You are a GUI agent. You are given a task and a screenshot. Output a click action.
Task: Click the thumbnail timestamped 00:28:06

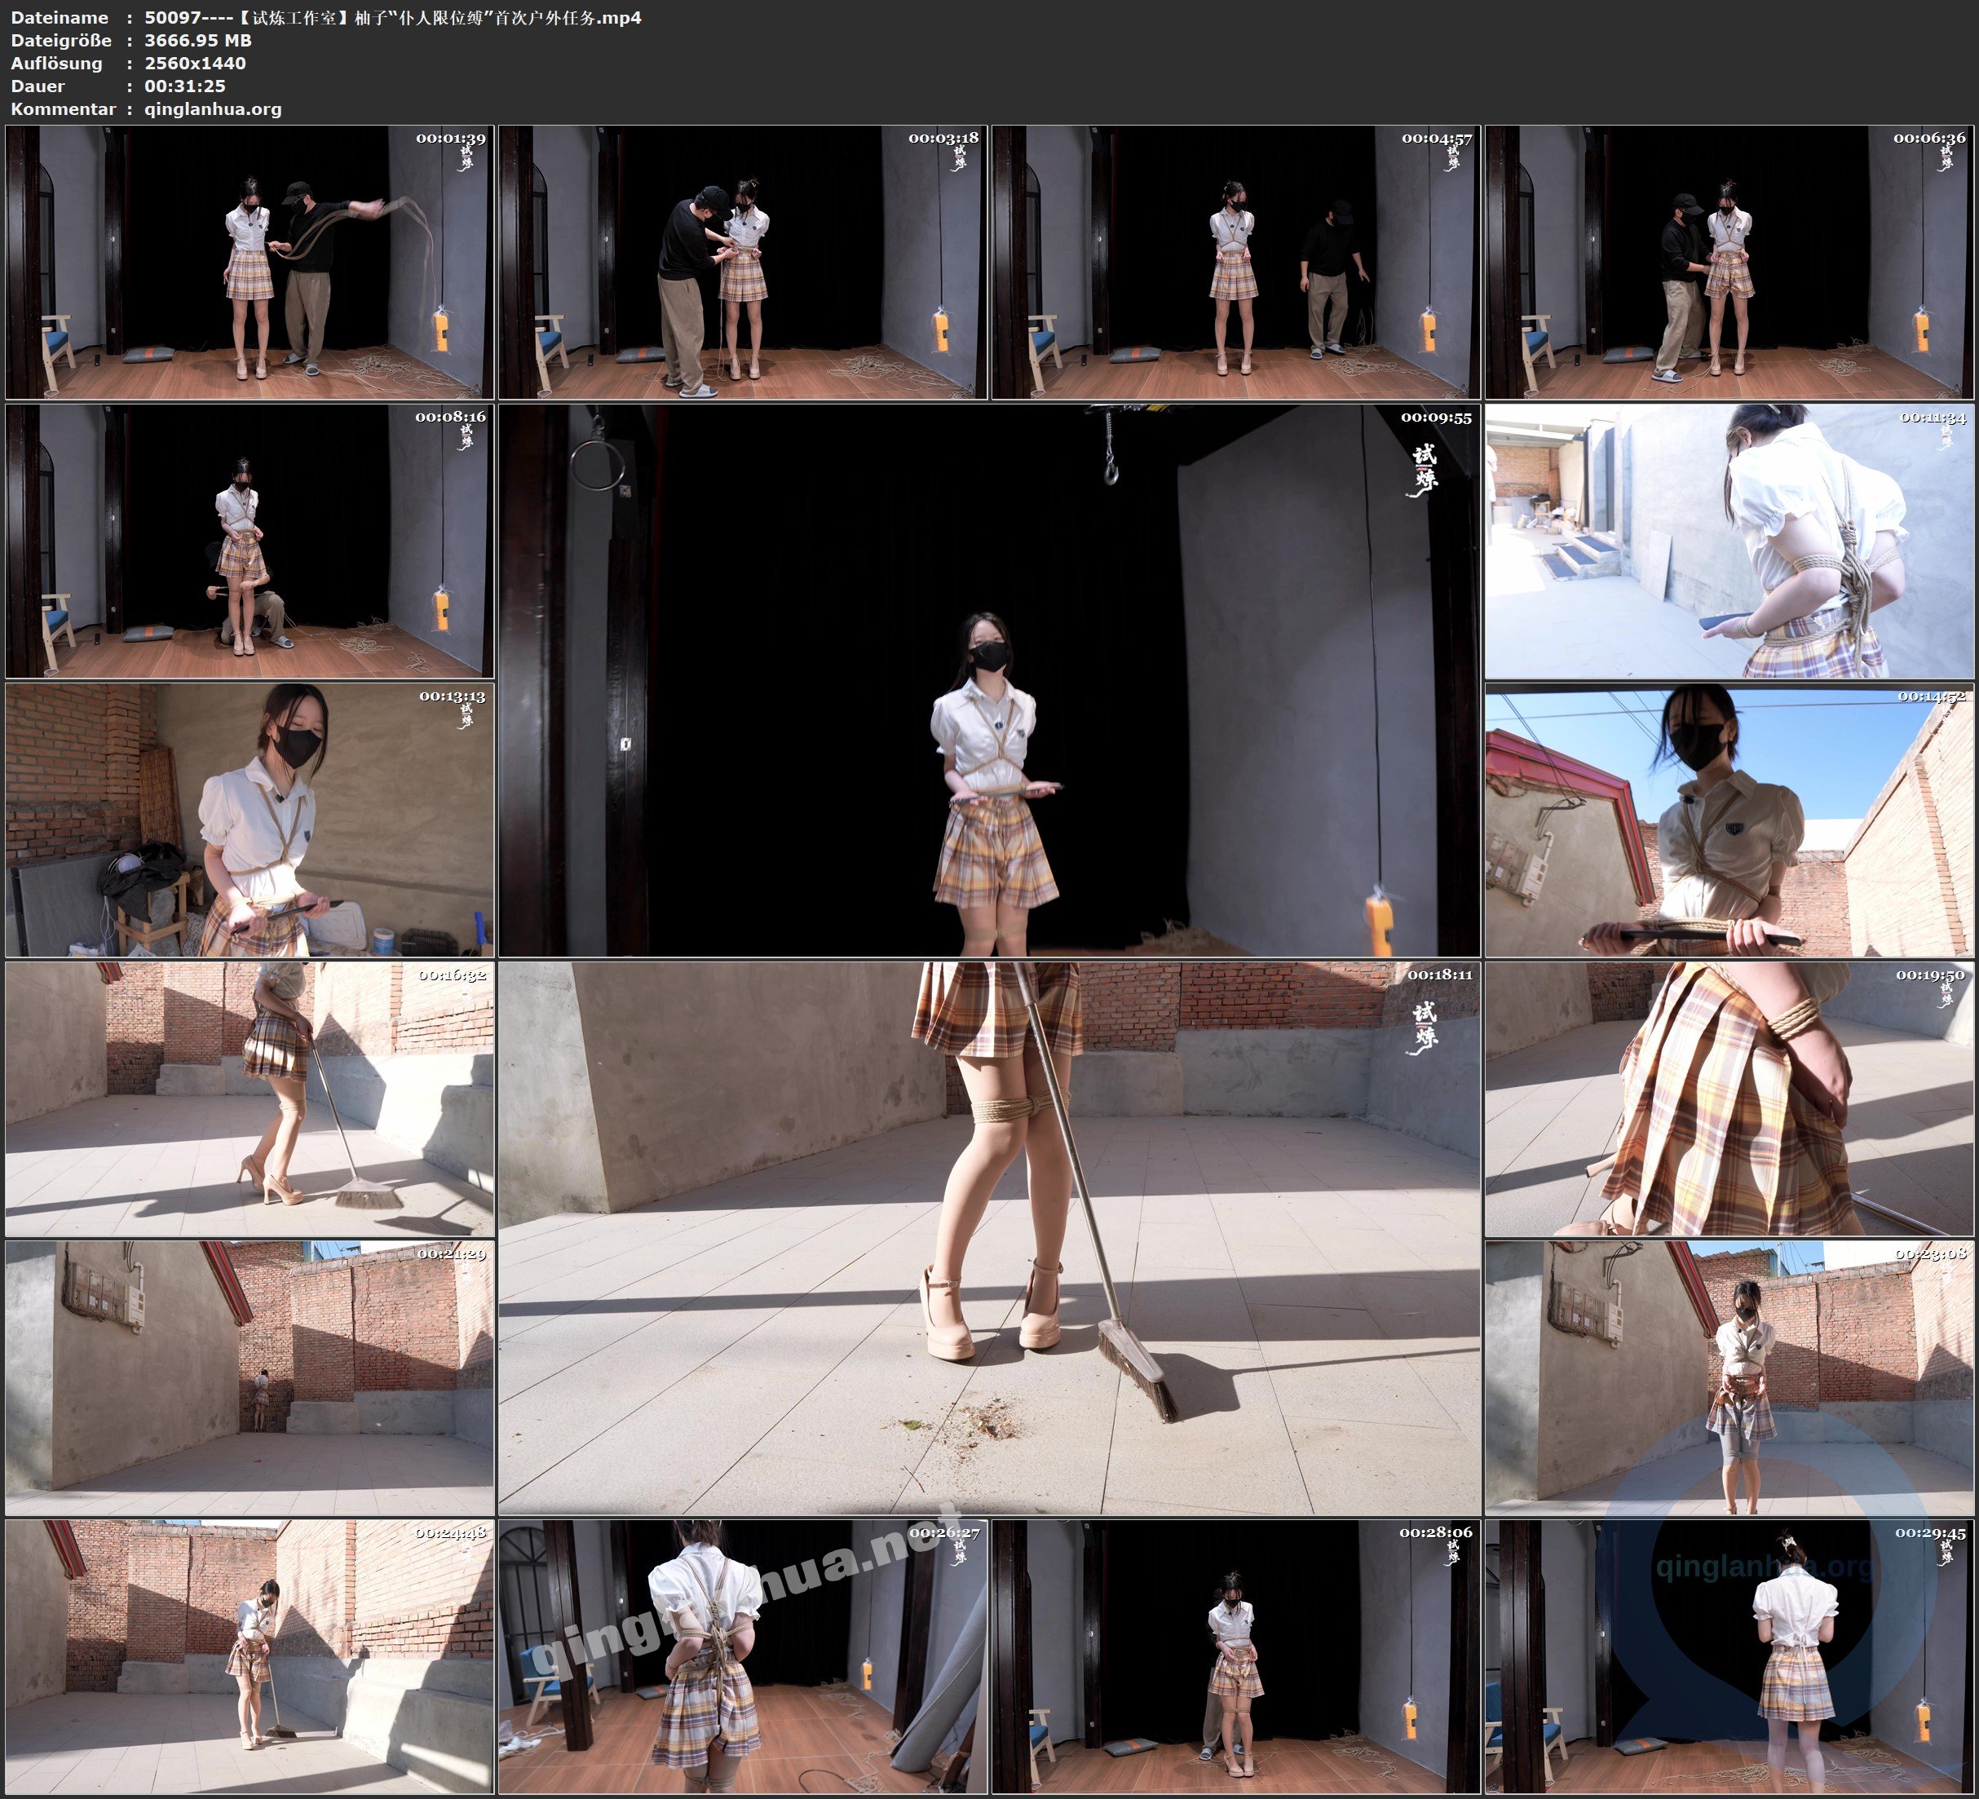click(x=1235, y=1656)
